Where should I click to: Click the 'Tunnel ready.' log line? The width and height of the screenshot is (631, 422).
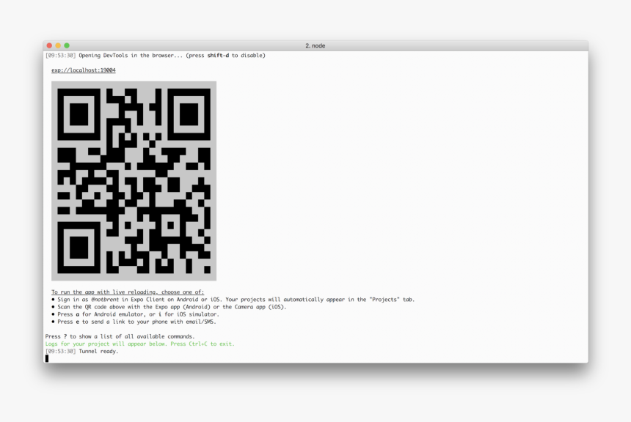81,351
